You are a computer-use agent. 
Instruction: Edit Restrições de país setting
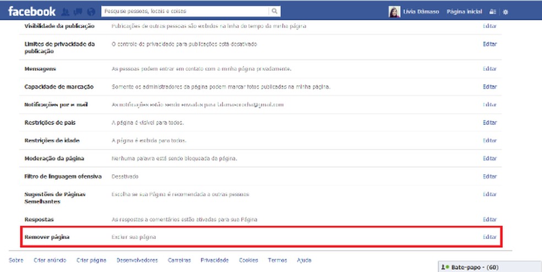click(x=490, y=123)
